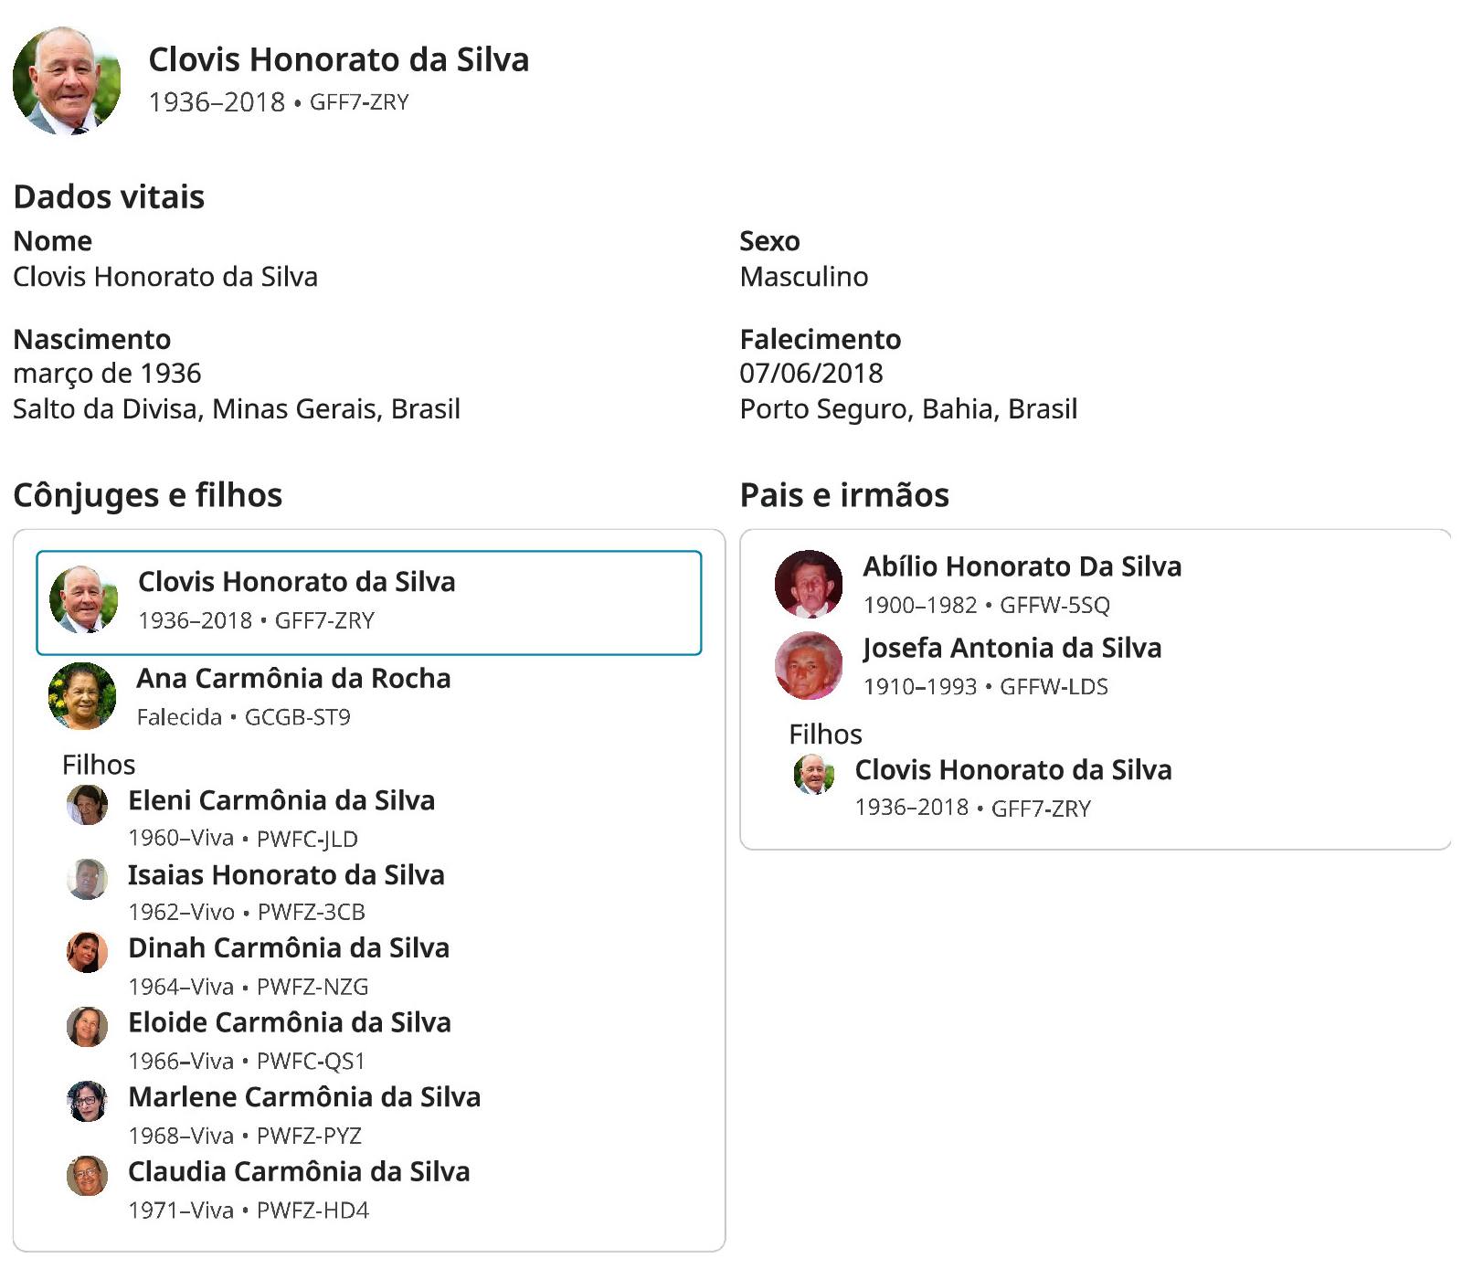Click Isaias Honorato da Silva's name

286,875
